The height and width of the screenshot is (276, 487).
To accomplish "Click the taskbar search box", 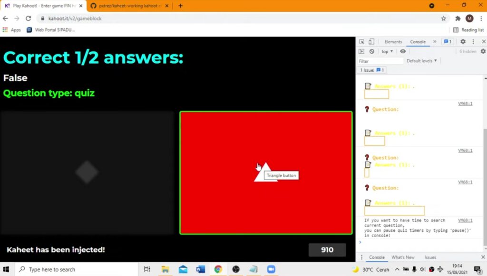I will coord(77,269).
